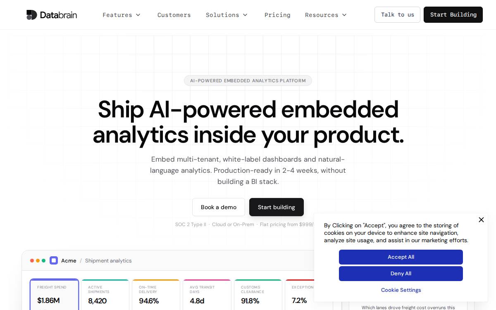Click the Talk to us button
The width and height of the screenshot is (496, 310).
point(397,14)
